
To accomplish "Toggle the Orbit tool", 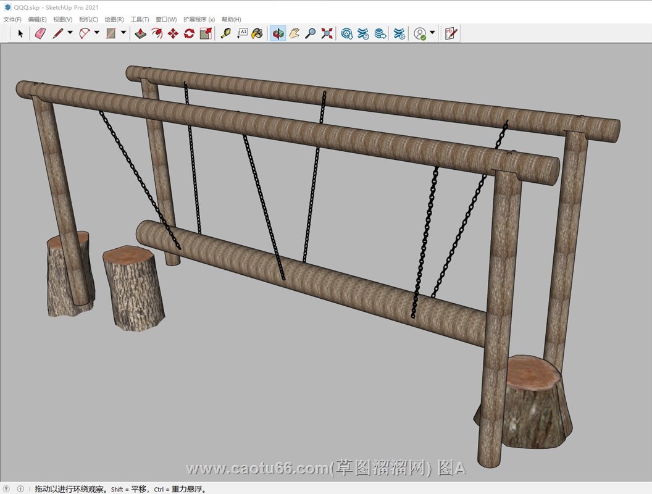I will [x=278, y=33].
